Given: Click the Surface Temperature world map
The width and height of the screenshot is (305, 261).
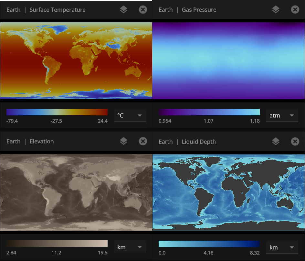Looking at the screenshot, I should 76,61.
